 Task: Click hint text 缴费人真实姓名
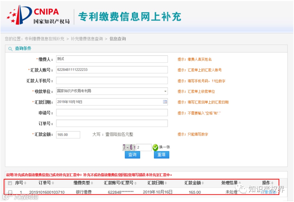click(x=200, y=59)
